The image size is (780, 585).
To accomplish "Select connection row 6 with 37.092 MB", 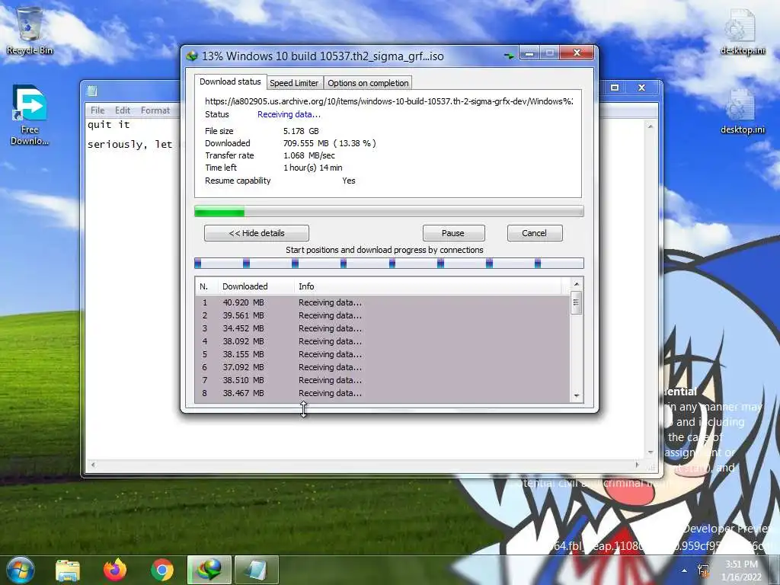I will [382, 367].
